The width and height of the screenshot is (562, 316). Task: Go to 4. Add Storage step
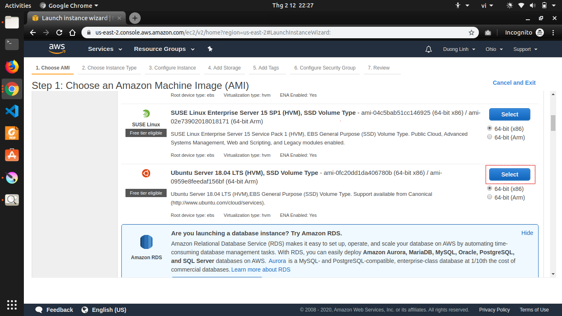(224, 68)
